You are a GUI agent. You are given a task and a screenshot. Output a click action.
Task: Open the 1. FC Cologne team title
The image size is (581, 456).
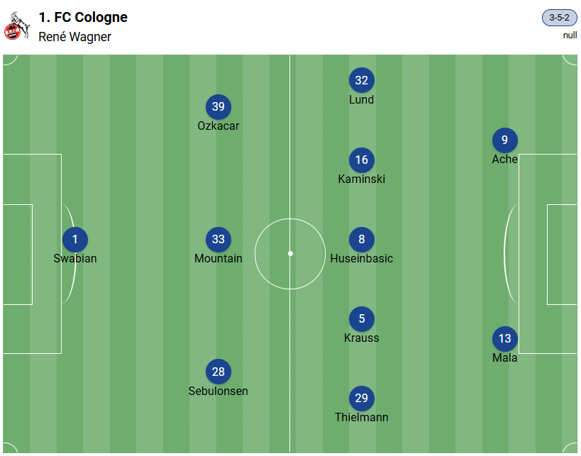coord(83,17)
